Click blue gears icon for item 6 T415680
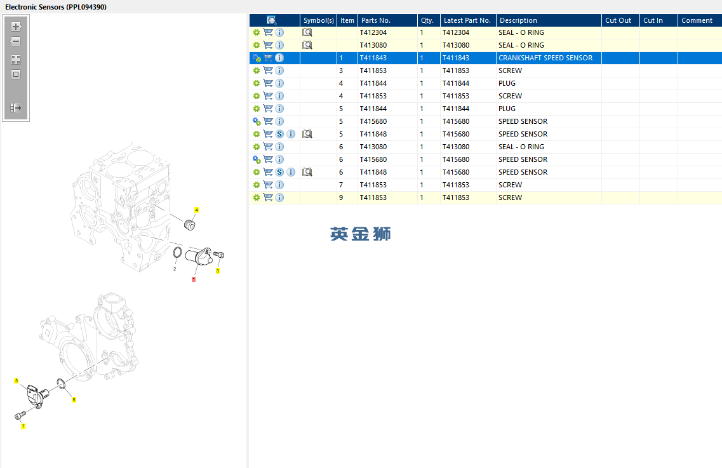Screen dimensions: 722x468 [x=257, y=159]
